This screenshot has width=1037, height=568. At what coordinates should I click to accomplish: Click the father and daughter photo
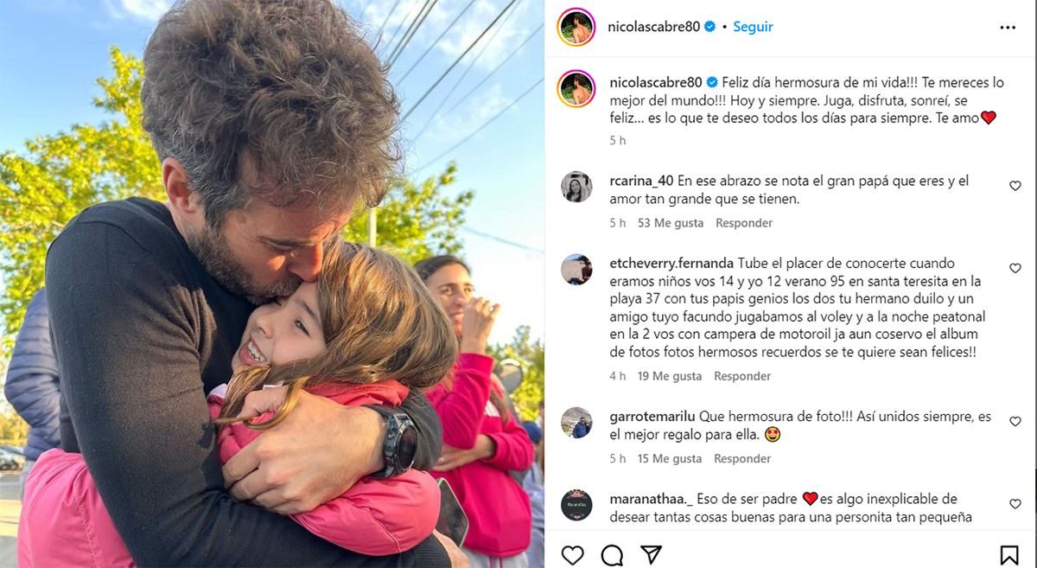pyautogui.click(x=272, y=284)
